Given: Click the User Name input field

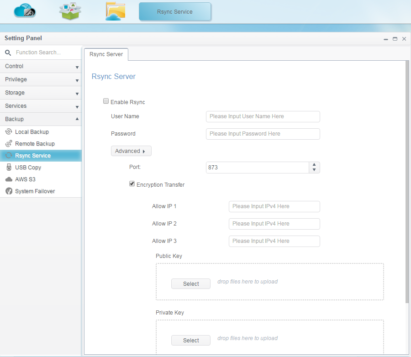Looking at the screenshot, I should [263, 116].
